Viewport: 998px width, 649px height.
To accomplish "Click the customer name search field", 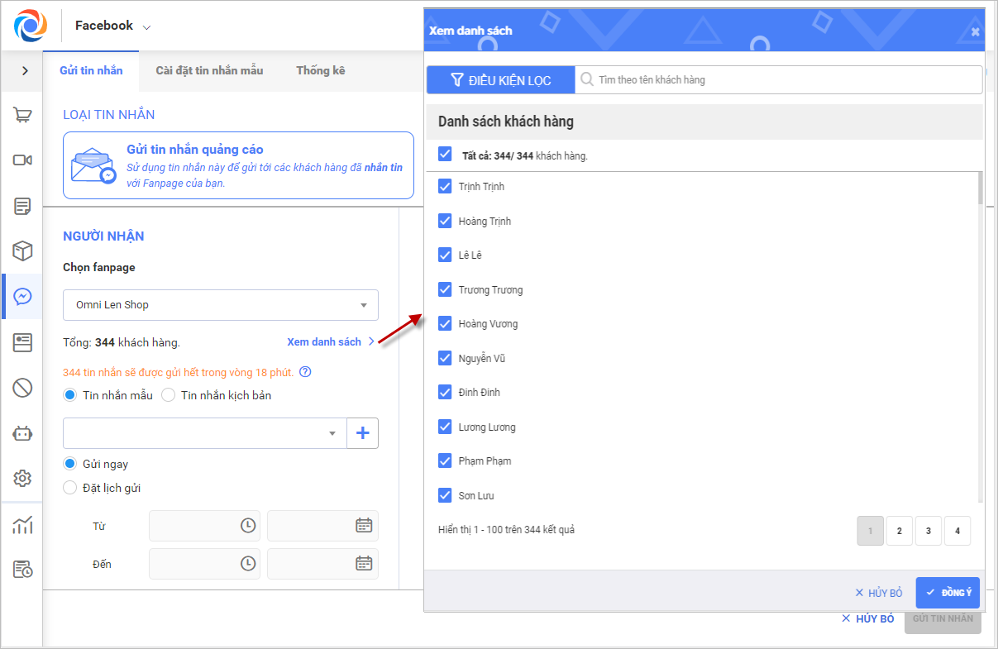I will point(777,80).
